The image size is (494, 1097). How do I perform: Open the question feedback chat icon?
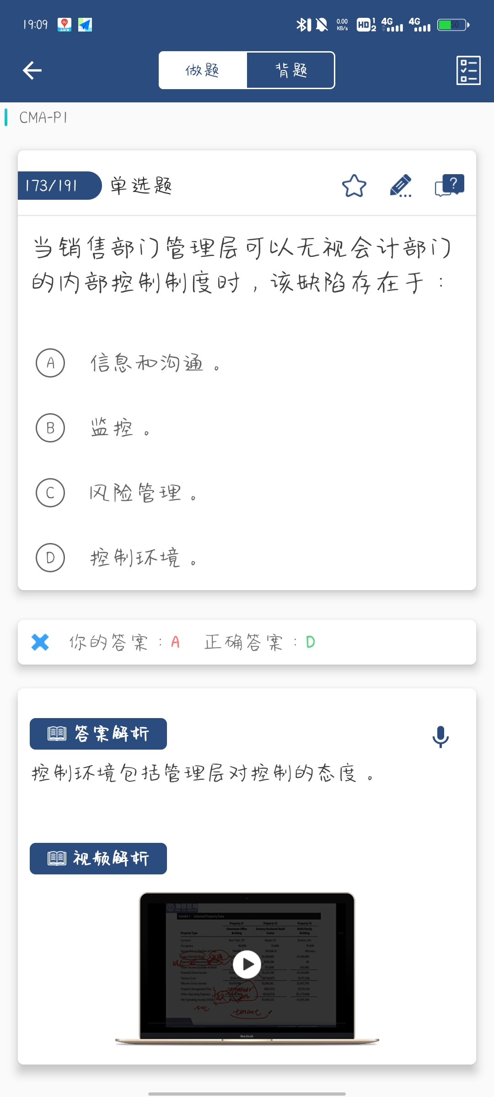click(x=449, y=186)
